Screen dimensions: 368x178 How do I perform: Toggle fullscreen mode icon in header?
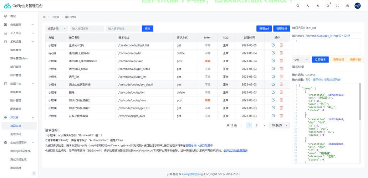tap(338, 6)
